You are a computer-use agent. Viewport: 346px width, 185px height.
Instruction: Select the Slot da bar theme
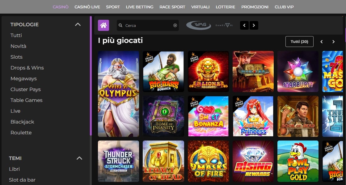22,180
